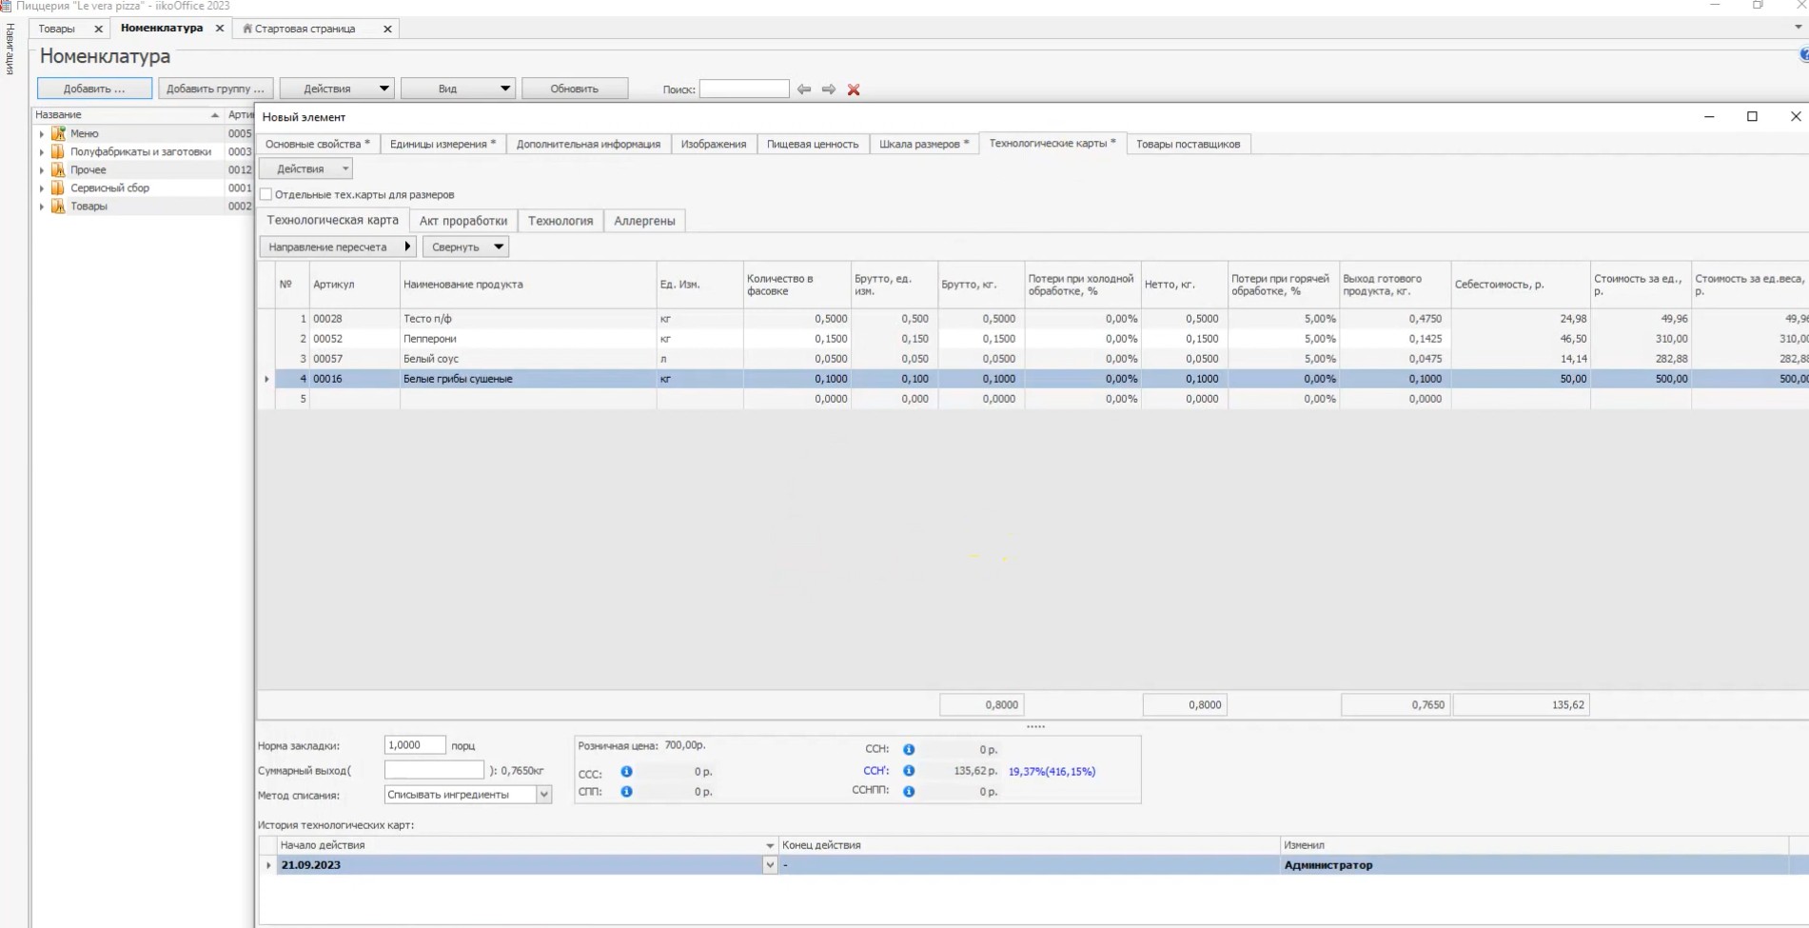Select the Сервисный сбор folder icon
The height and width of the screenshot is (928, 1809).
[58, 188]
